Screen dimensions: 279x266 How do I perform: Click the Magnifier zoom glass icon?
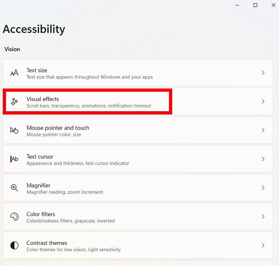[x=14, y=188]
